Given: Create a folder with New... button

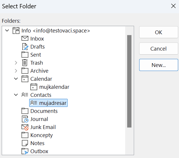Looking at the screenshot, I should coord(159,65).
